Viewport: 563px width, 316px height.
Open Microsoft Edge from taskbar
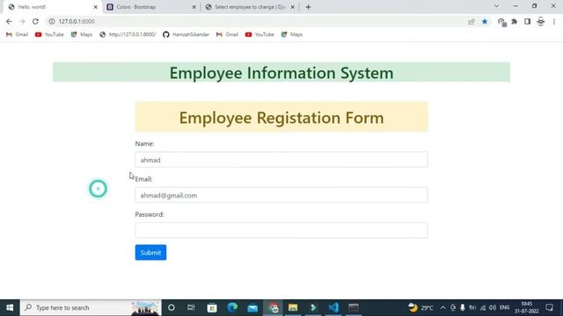(232, 307)
